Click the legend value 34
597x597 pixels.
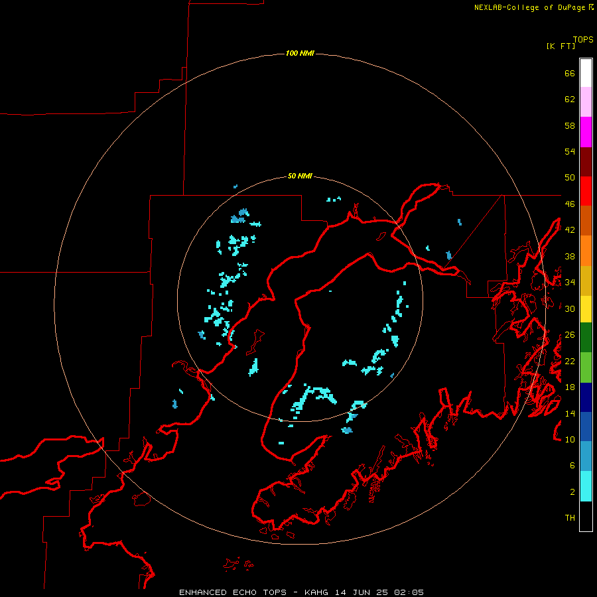point(570,283)
